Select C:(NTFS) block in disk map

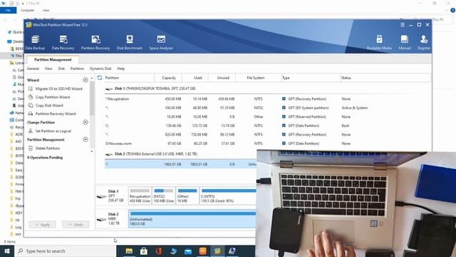228,196
